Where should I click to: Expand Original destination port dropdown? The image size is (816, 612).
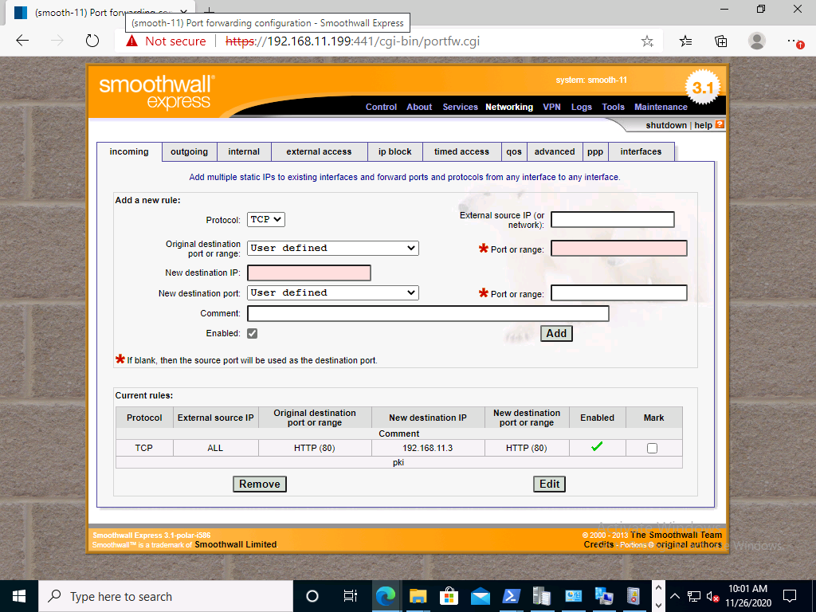(x=332, y=249)
